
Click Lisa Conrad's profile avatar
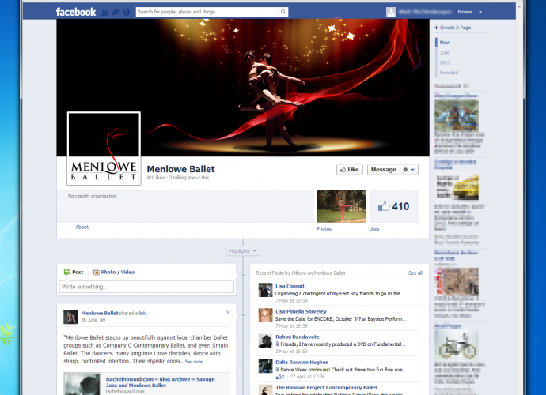pos(266,291)
